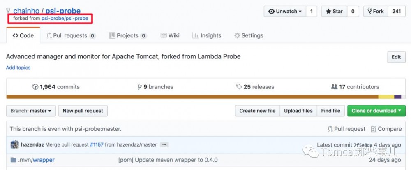Click the New pull request button
411x170 pixels.
coord(83,111)
